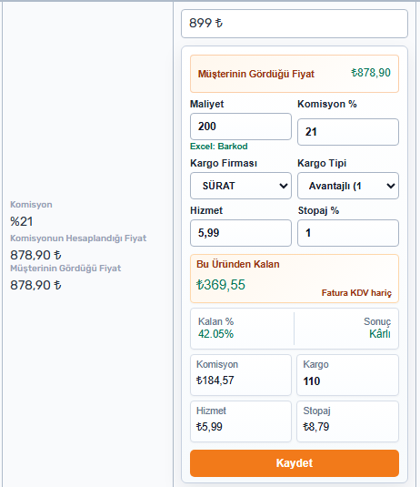Click the 899 ₺ price input field

(x=295, y=24)
